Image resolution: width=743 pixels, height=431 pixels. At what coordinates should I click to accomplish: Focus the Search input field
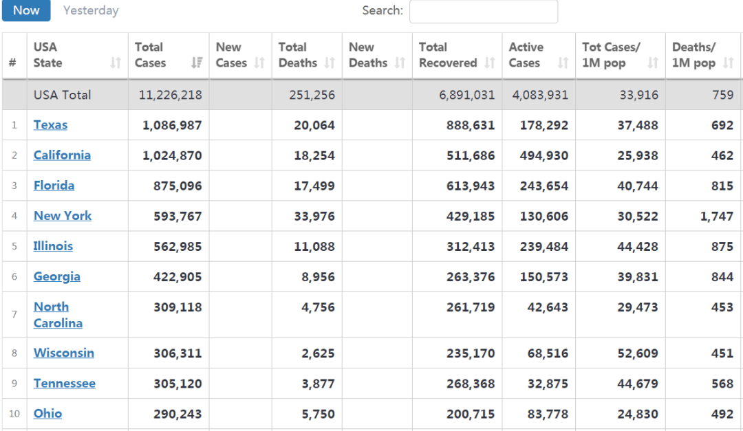pyautogui.click(x=484, y=11)
